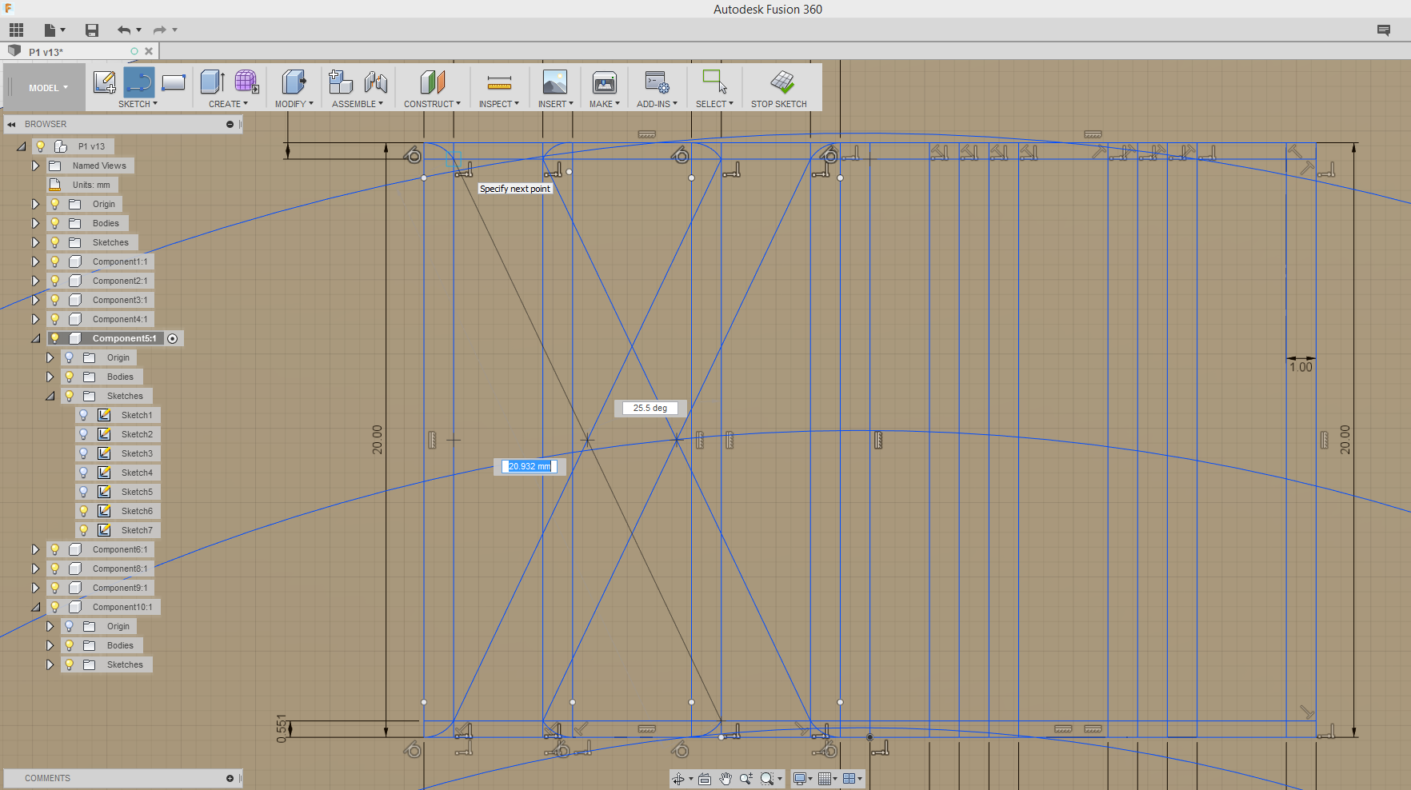Click the Look At icon
The width and height of the screenshot is (1411, 790).
tap(704, 779)
